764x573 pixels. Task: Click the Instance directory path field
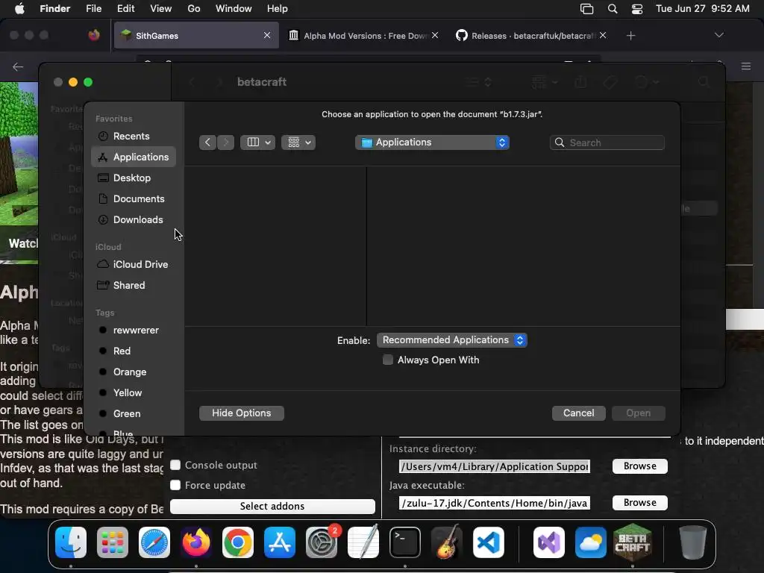(x=495, y=467)
